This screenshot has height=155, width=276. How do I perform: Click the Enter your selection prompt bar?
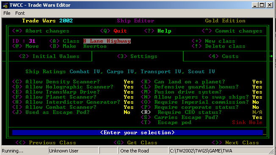(138, 133)
